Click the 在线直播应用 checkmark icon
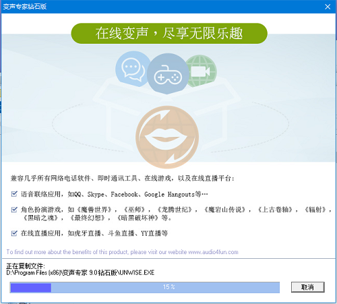 pos(14,233)
